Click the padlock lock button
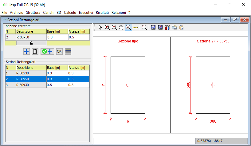Image resolution: width=251 pixels, height=146 pixels. (x=31, y=43)
